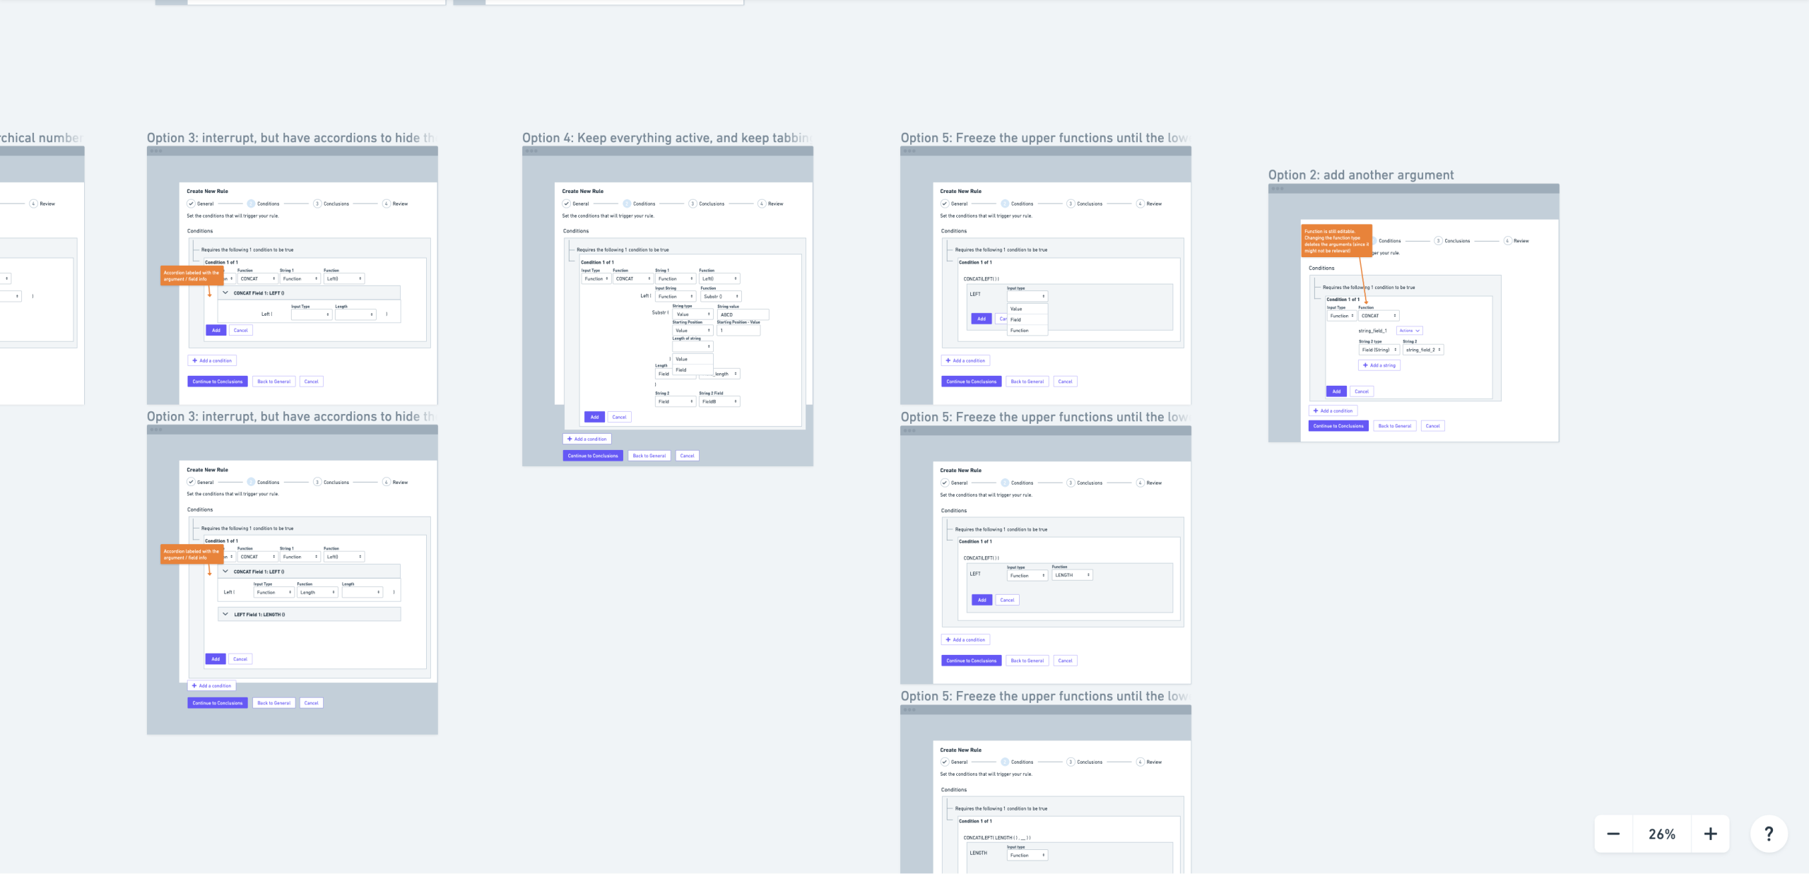Choose 'Value' in the open Input type list

coord(1016,309)
